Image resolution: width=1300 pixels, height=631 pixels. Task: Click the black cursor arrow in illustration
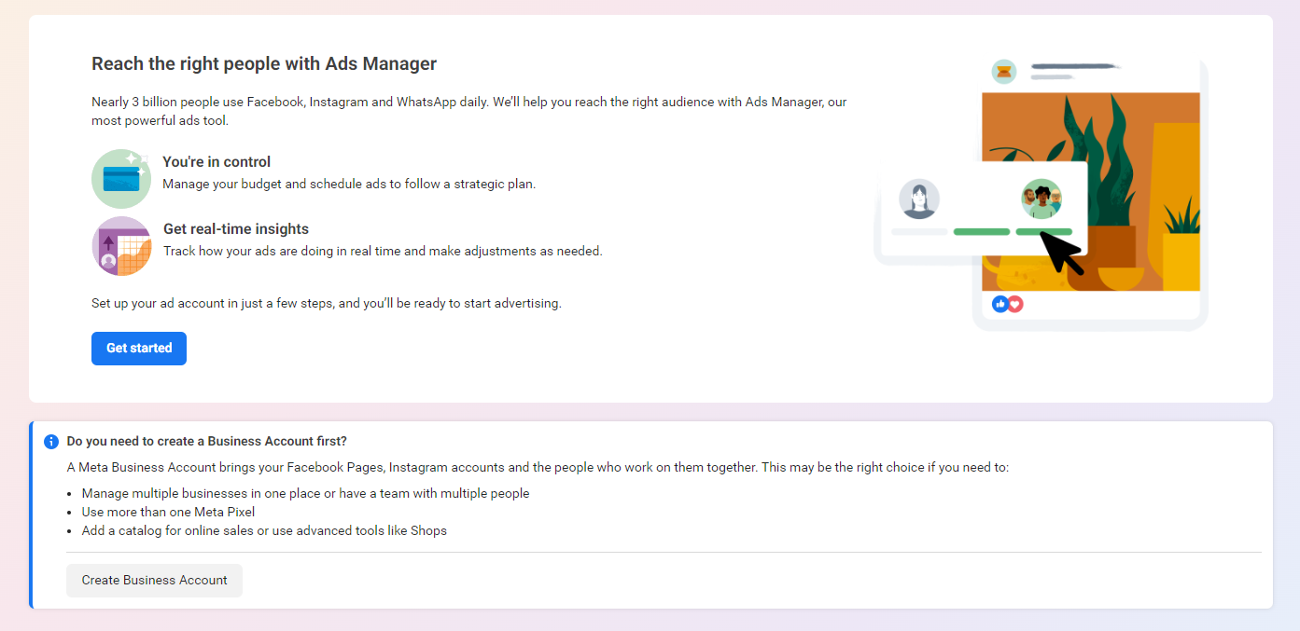tap(1062, 252)
